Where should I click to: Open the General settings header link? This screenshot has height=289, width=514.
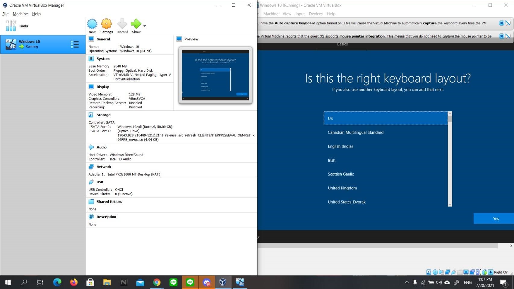[x=103, y=39]
